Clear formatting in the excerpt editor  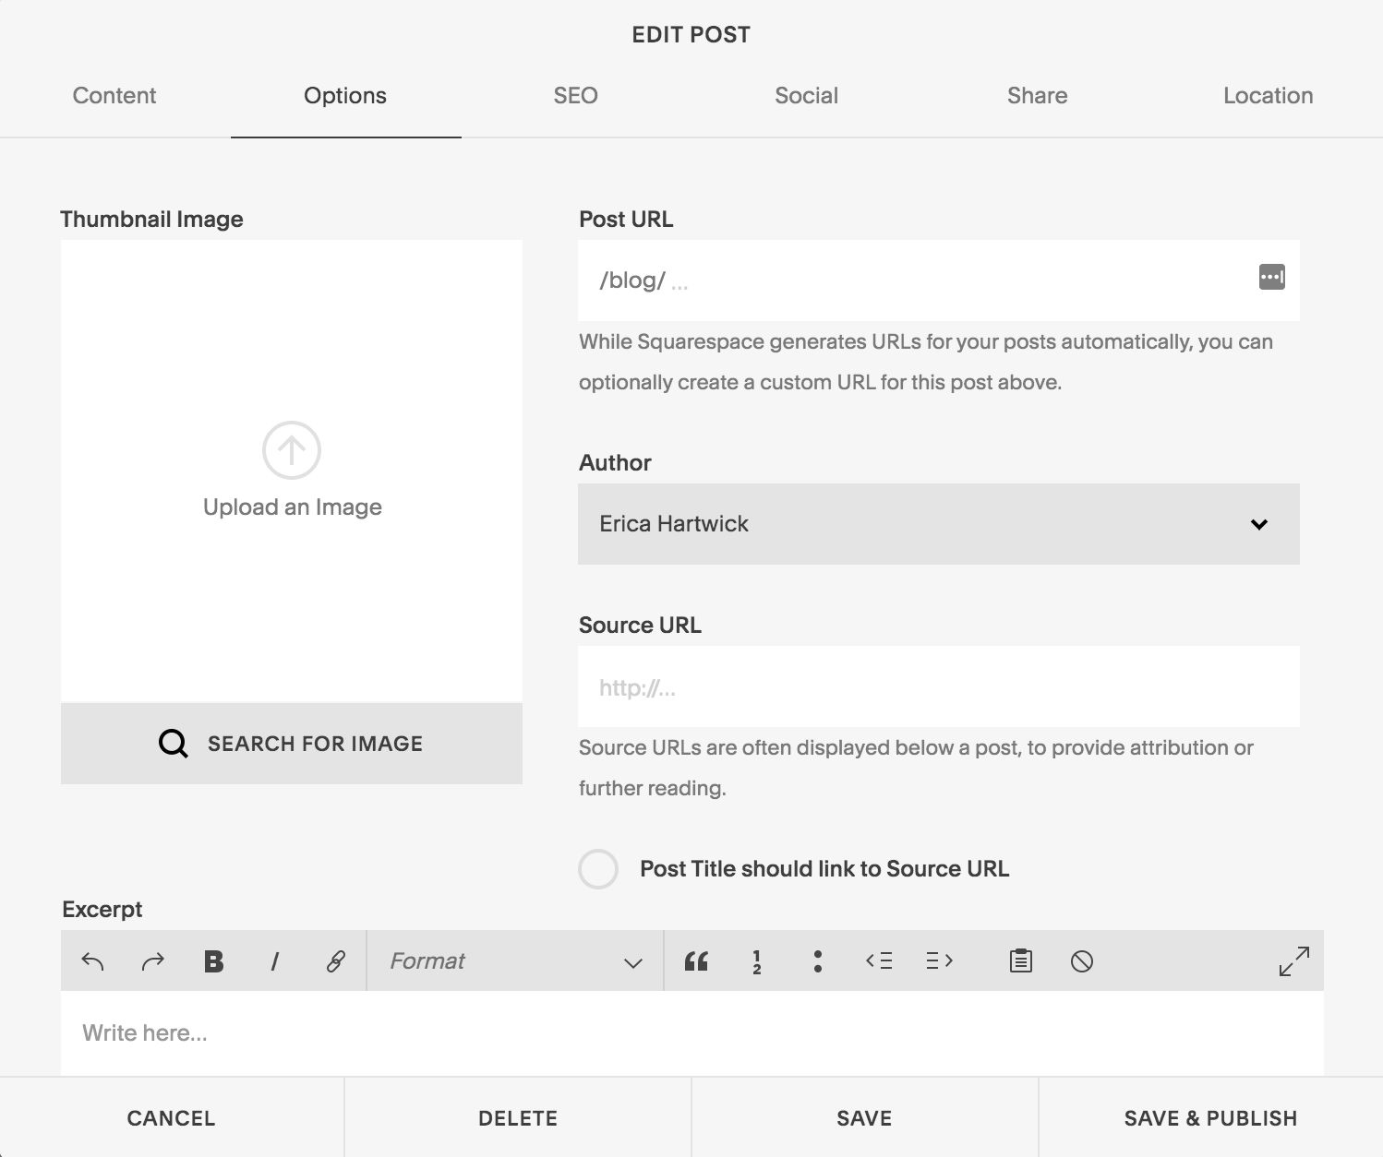coord(1082,960)
